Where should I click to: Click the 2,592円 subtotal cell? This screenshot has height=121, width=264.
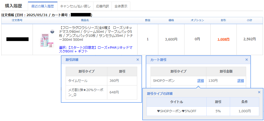250,39
